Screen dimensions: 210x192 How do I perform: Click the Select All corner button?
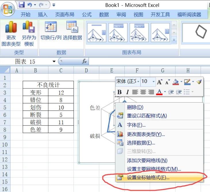[x=5, y=70]
